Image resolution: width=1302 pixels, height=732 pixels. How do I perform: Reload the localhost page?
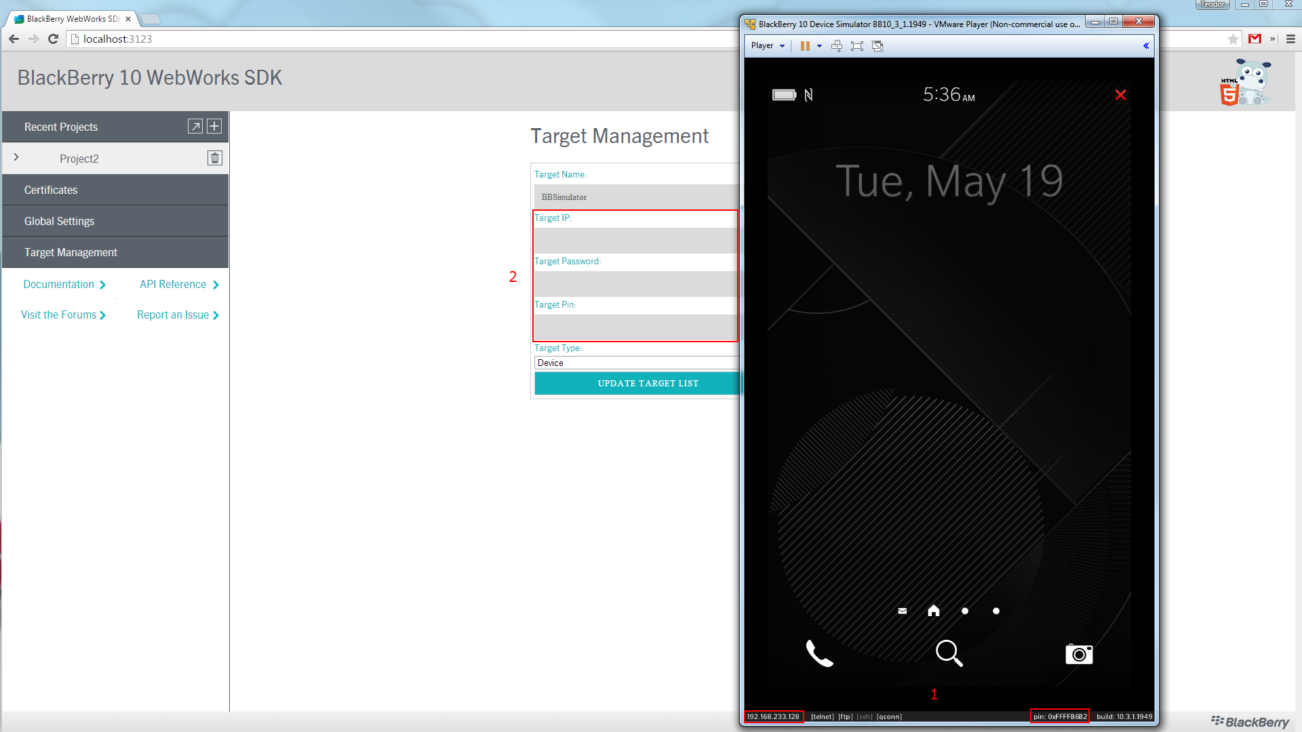coord(53,39)
